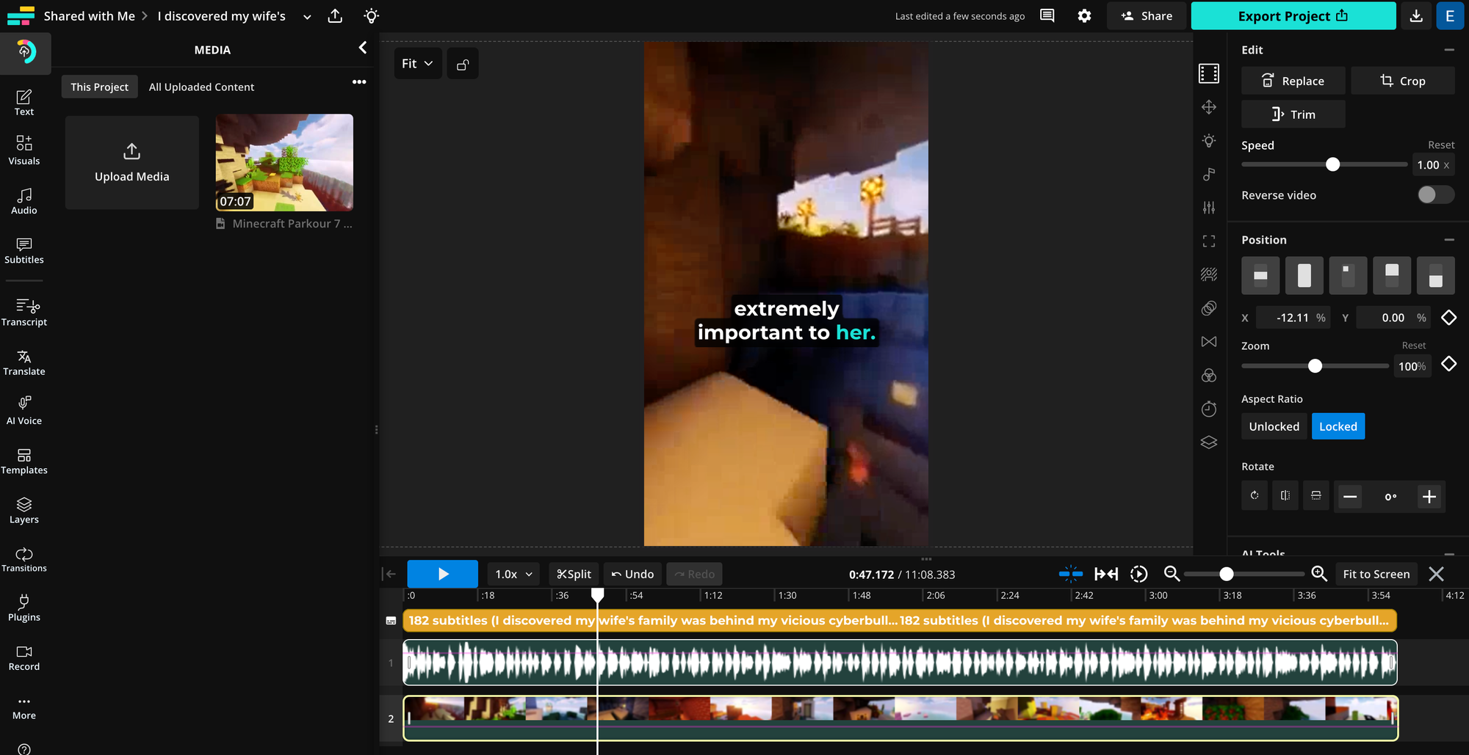The height and width of the screenshot is (755, 1469).
Task: Open the Fit dropdown above the preview
Action: coord(417,63)
